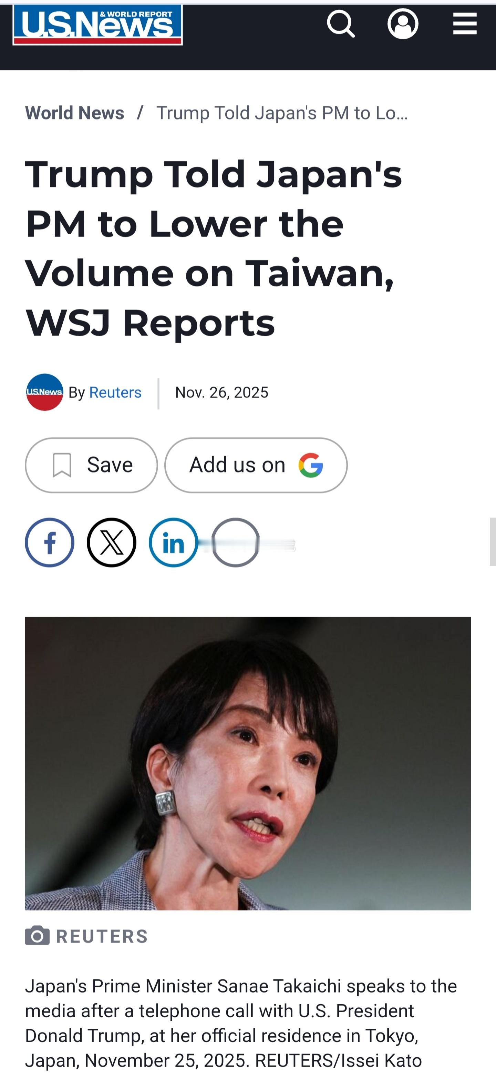Tap the page scrollbar handle on right
The height and width of the screenshot is (1089, 496).
pos(493,541)
